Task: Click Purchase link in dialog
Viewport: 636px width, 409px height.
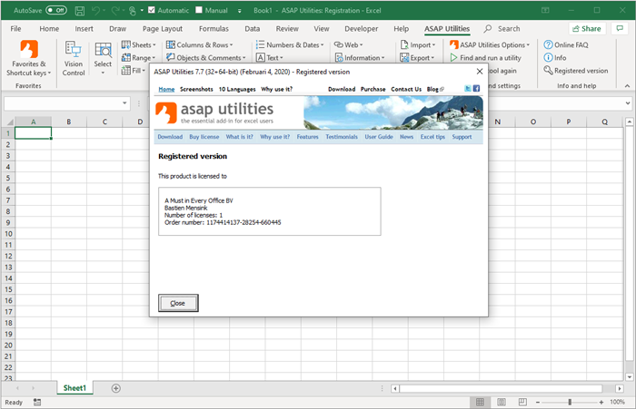Action: (373, 89)
